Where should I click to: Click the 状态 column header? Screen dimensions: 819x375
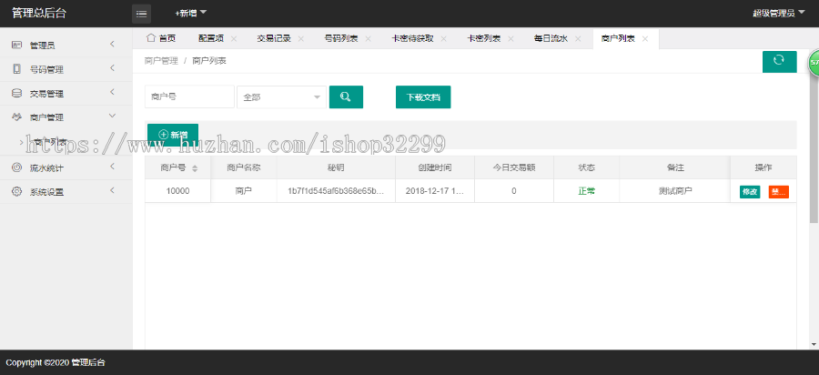587,168
